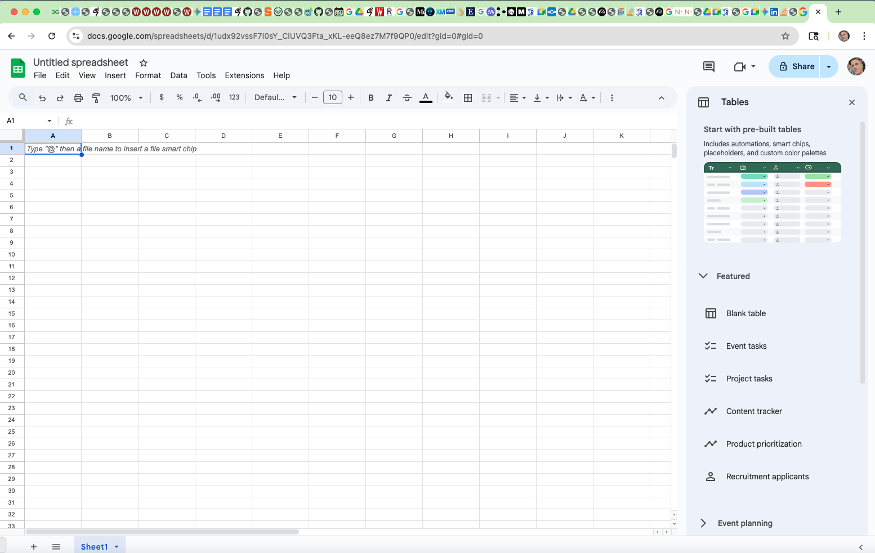The width and height of the screenshot is (875, 553).
Task: Click the print icon in toolbar
Action: click(78, 98)
